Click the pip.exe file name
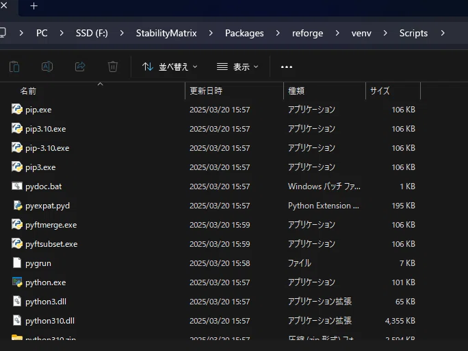This screenshot has height=351, width=468. click(38, 110)
